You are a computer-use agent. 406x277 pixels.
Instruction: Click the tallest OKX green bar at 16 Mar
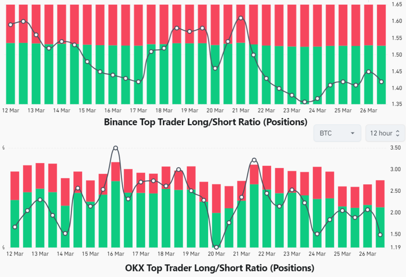tap(115, 215)
